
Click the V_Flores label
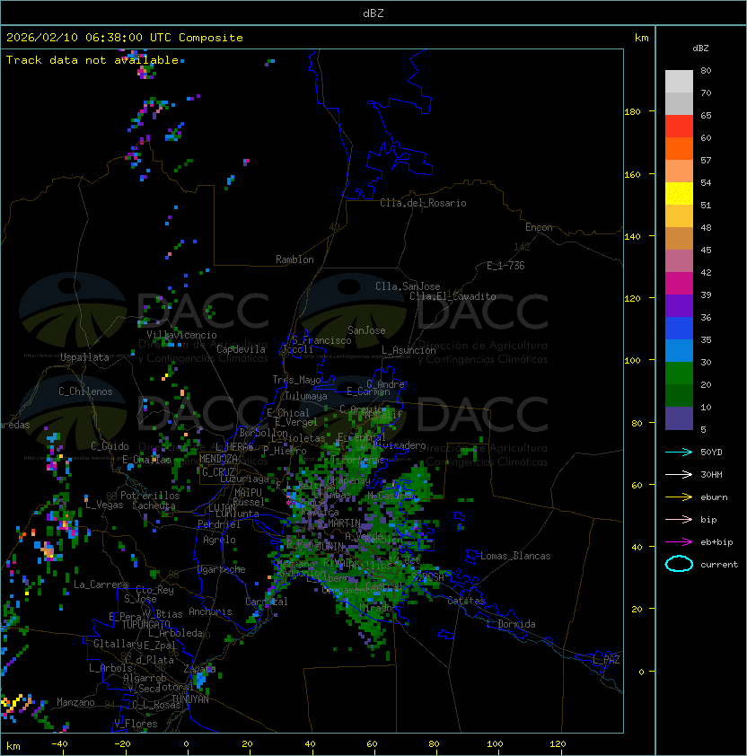[x=136, y=724]
